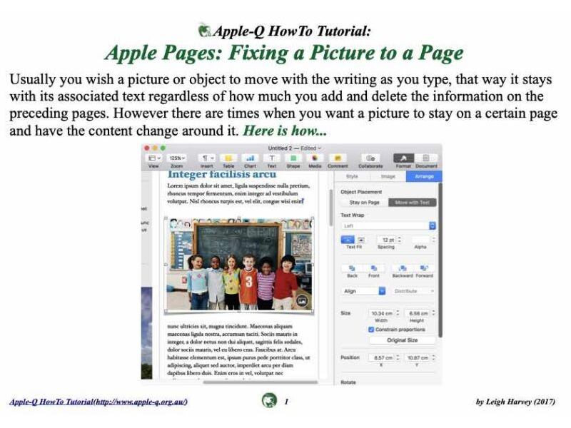
Task: Click the Collaborate toolbar icon
Action: pos(370,158)
